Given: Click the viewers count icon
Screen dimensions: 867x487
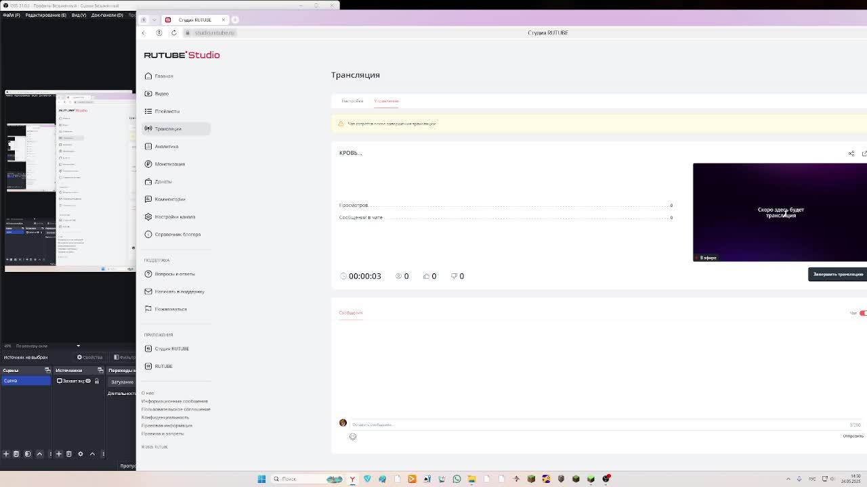Looking at the screenshot, I should click(x=399, y=276).
